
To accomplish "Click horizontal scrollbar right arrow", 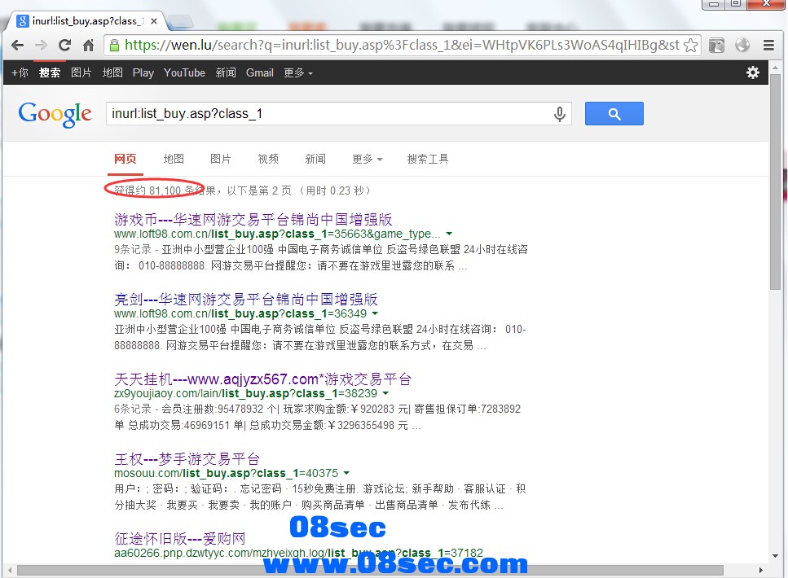I will (x=761, y=571).
